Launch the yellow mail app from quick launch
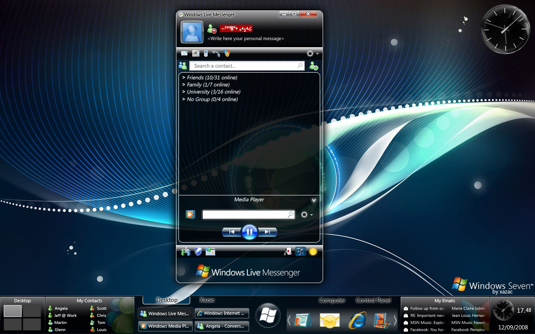The width and height of the screenshot is (535, 334). pos(329,321)
